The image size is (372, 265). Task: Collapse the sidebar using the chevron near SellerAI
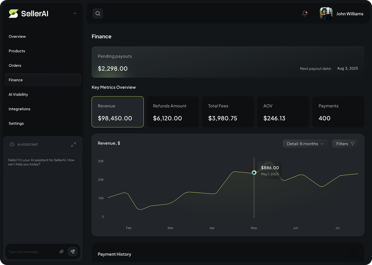pos(75,13)
